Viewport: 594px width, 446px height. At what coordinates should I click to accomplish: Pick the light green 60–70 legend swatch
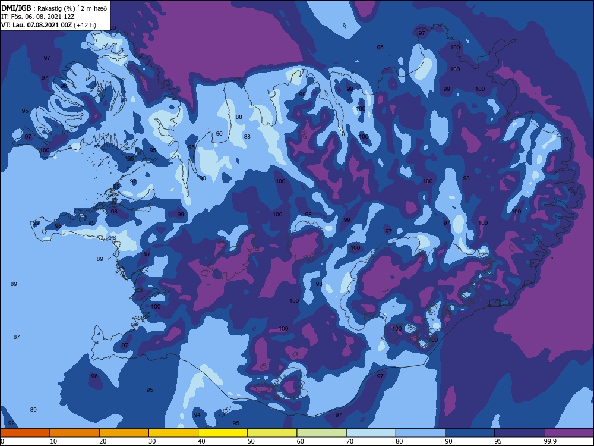(321, 433)
